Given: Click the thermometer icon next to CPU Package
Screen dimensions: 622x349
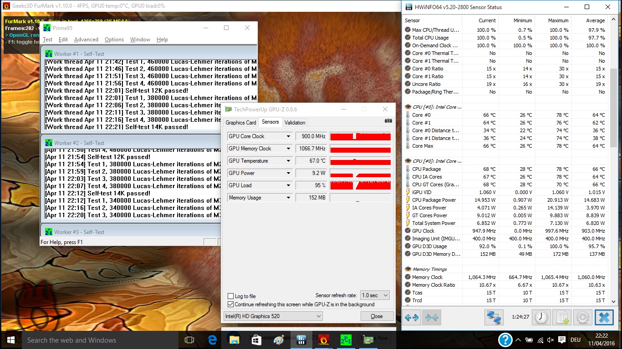Looking at the screenshot, I should pyautogui.click(x=408, y=169).
